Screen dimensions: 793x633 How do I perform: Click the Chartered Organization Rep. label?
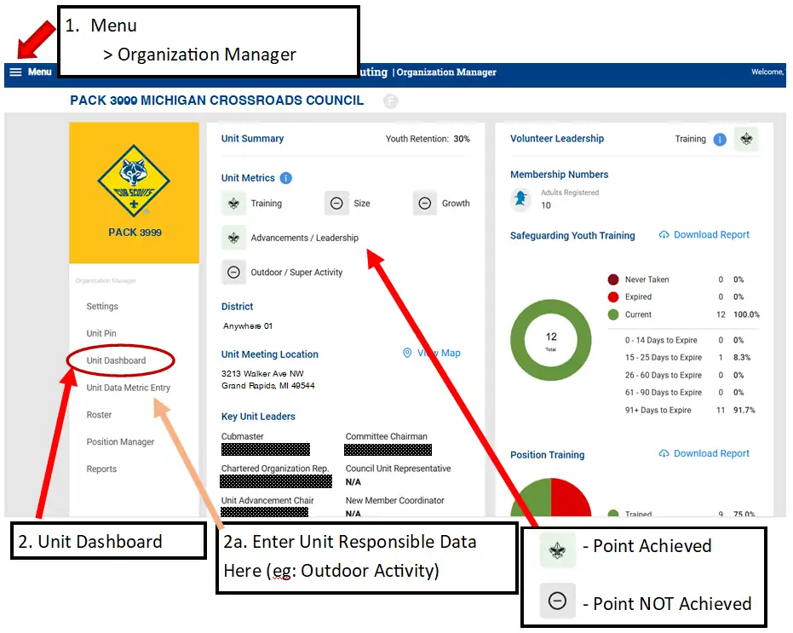click(x=274, y=469)
